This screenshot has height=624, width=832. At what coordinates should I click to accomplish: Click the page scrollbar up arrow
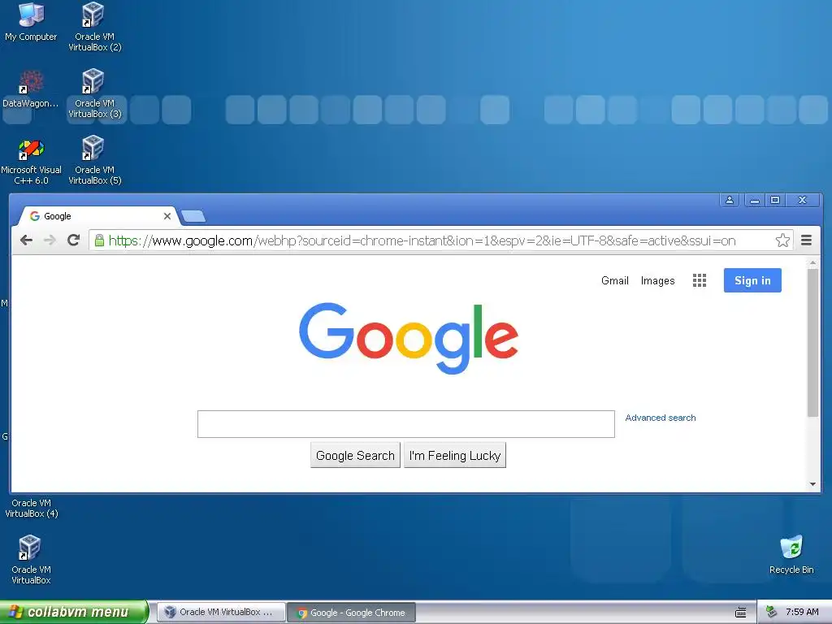[812, 262]
